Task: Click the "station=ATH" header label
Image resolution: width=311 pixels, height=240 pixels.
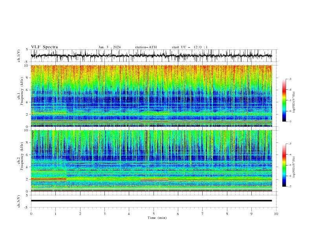Action: pyautogui.click(x=146, y=47)
